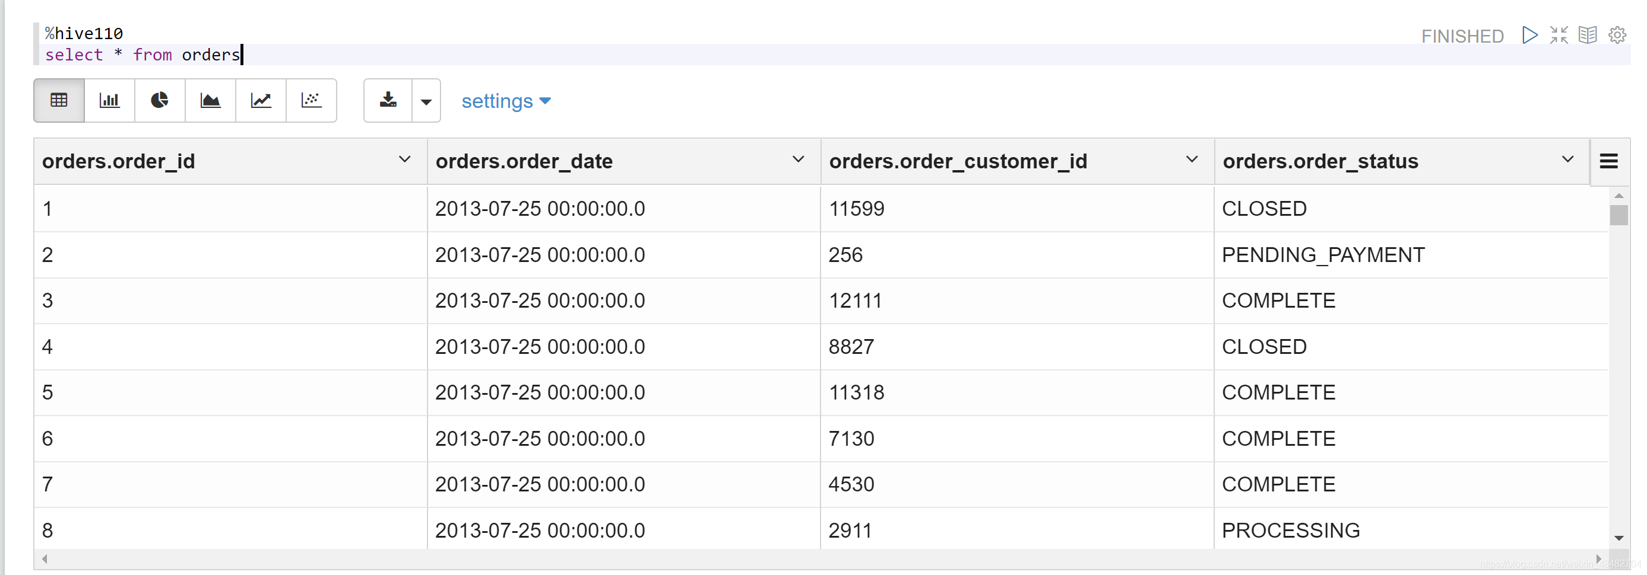Select cell with customer id 8827

pyautogui.click(x=1017, y=347)
